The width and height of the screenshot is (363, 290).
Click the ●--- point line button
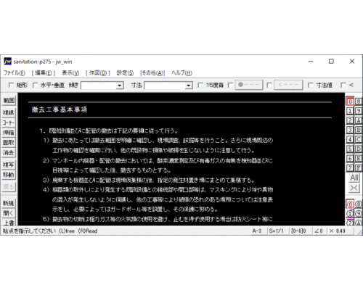tap(249, 85)
